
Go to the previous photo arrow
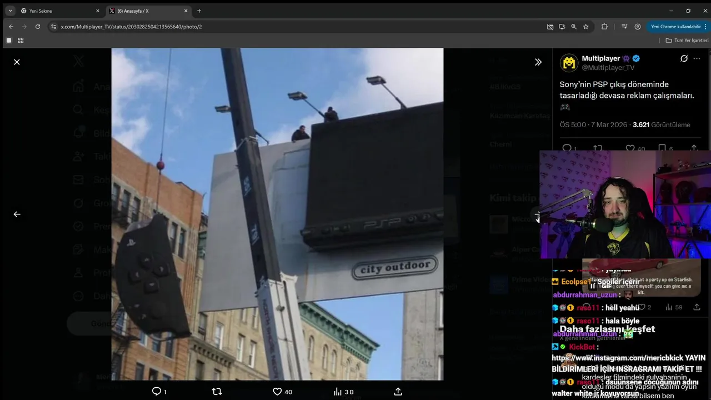(17, 214)
